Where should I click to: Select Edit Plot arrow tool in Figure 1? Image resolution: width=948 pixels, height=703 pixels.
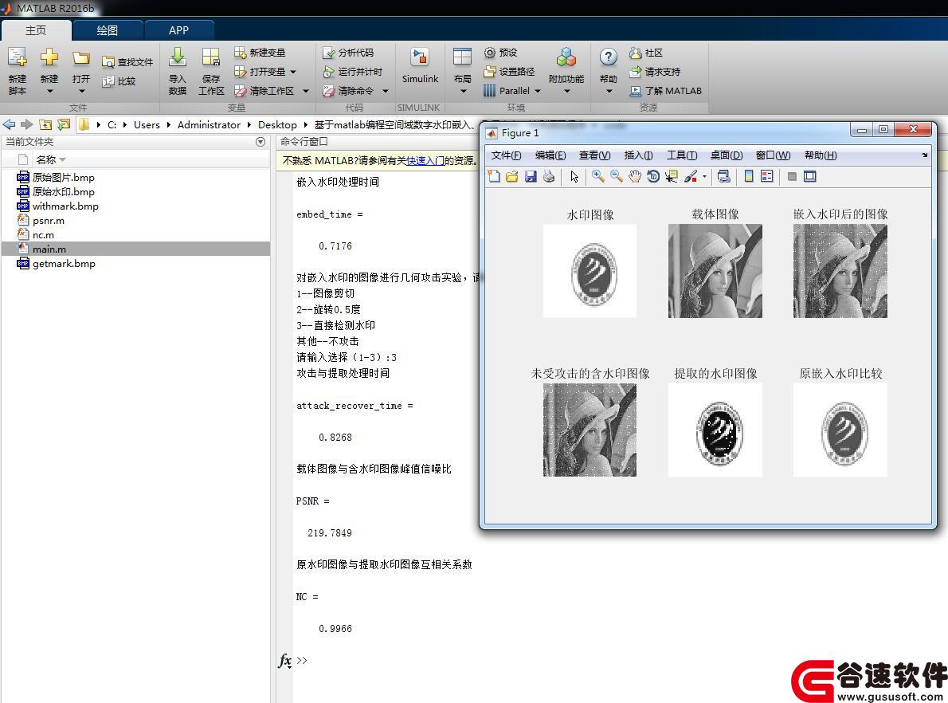pyautogui.click(x=574, y=176)
